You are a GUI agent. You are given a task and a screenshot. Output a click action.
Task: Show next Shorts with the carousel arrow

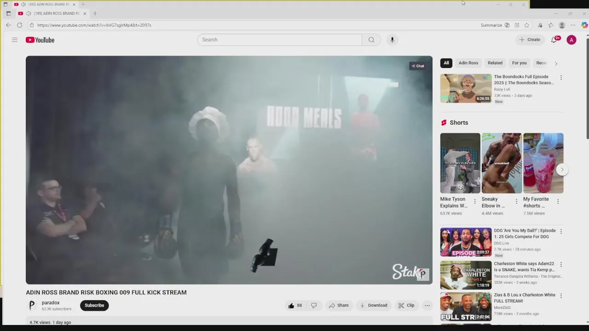(562, 169)
